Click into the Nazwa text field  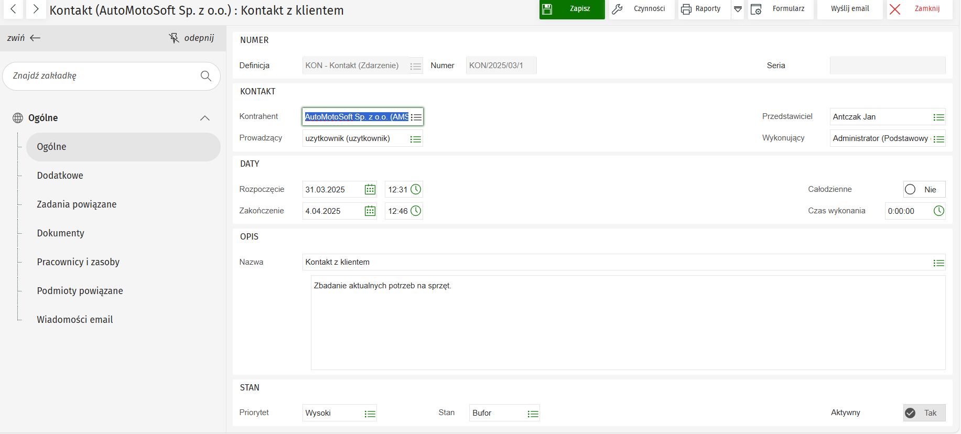coord(613,262)
